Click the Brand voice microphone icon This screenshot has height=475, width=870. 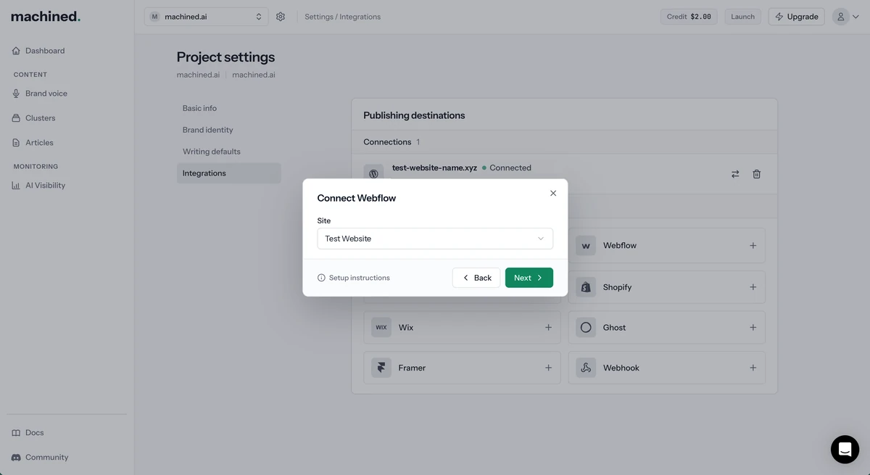point(16,94)
